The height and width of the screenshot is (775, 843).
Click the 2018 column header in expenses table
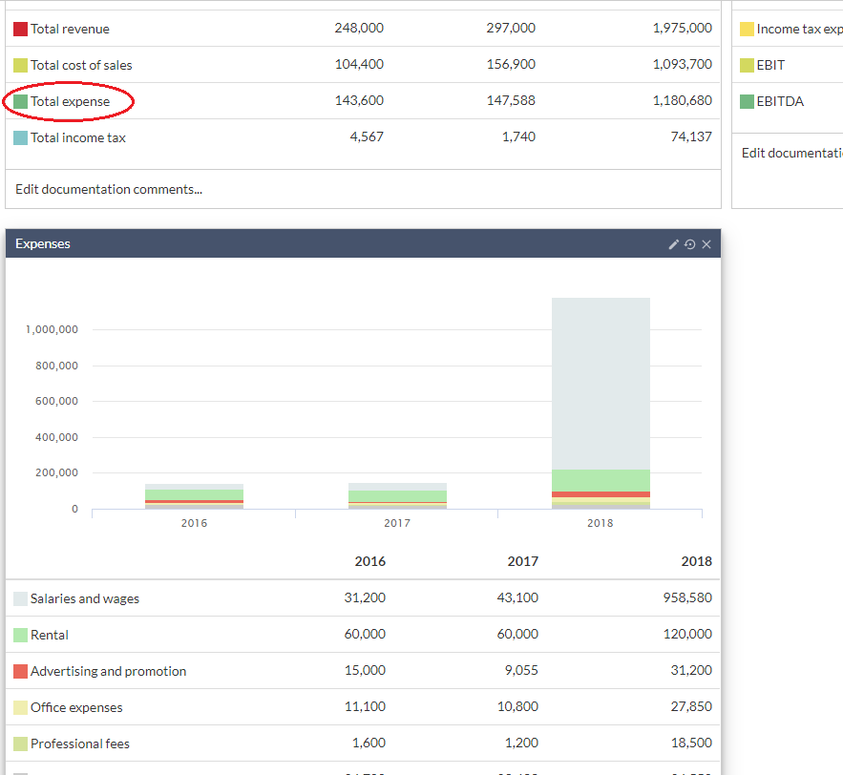tap(696, 561)
